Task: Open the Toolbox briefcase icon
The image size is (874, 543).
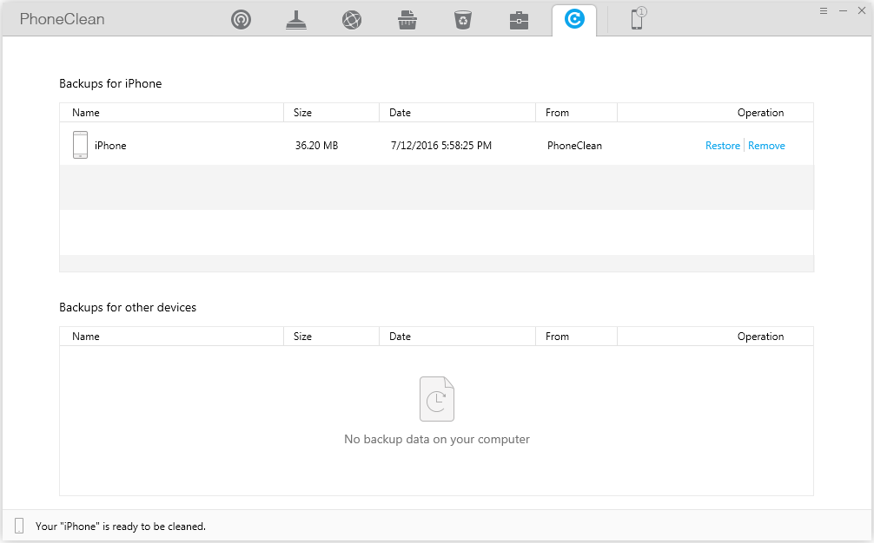Action: 519,20
